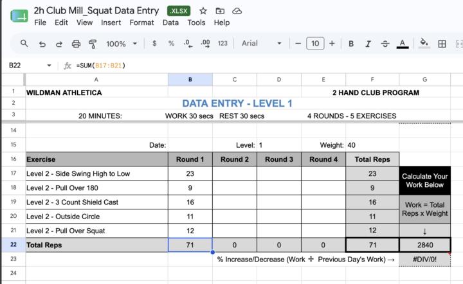Select the #DIV/0! error cell
This screenshot has height=284, width=463.
425,259
